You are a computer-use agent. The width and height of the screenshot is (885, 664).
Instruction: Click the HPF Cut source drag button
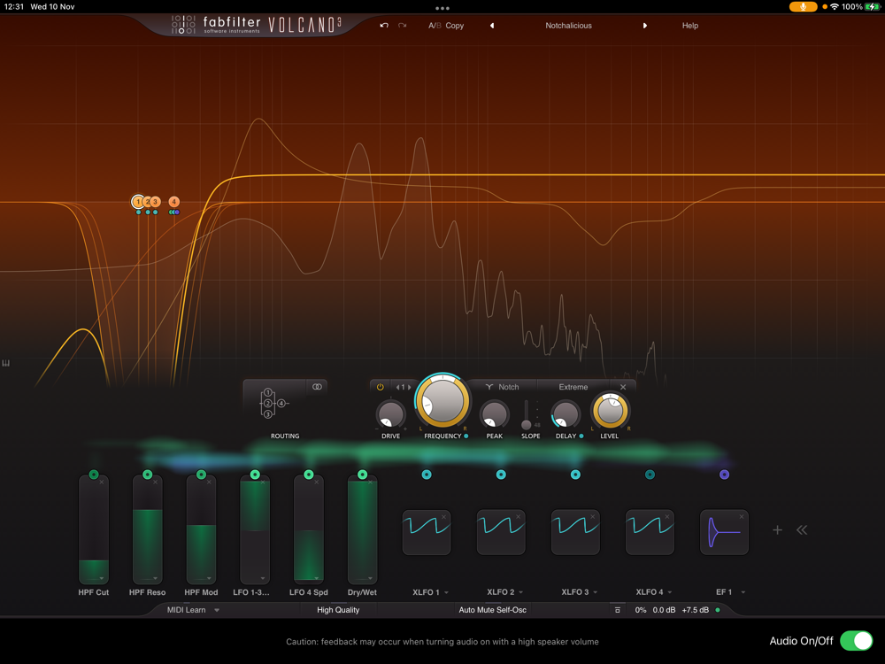pyautogui.click(x=94, y=475)
